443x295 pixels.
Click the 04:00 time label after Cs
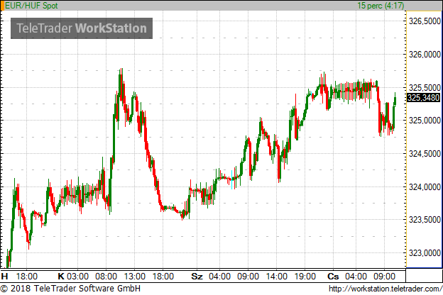(356, 276)
